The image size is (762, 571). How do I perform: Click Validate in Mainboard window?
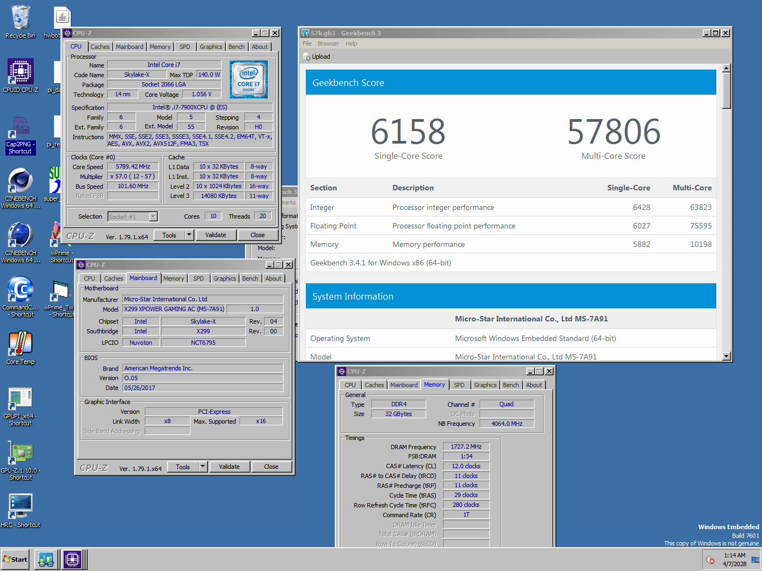229,467
